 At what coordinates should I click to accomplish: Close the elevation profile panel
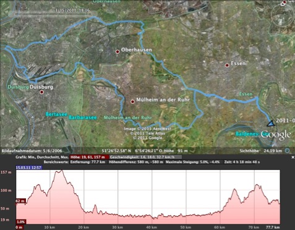click(293, 157)
